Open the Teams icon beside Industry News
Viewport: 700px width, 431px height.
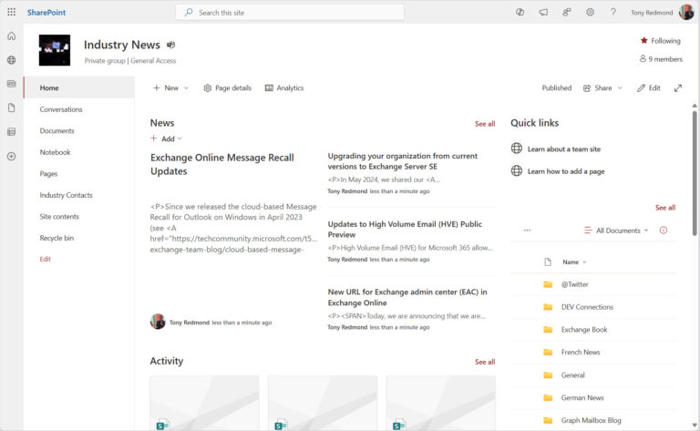[x=170, y=45]
